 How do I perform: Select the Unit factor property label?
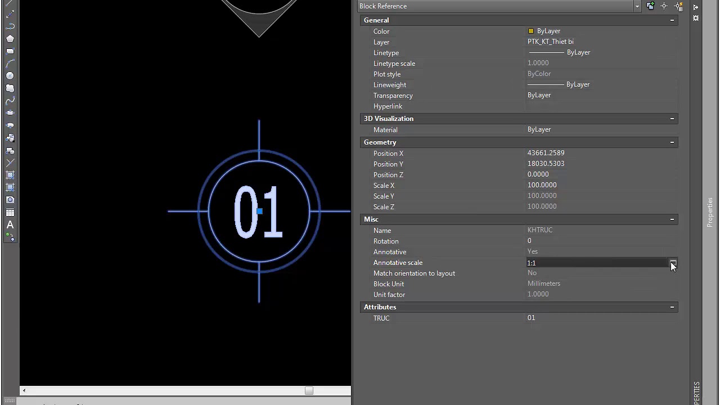pos(389,295)
